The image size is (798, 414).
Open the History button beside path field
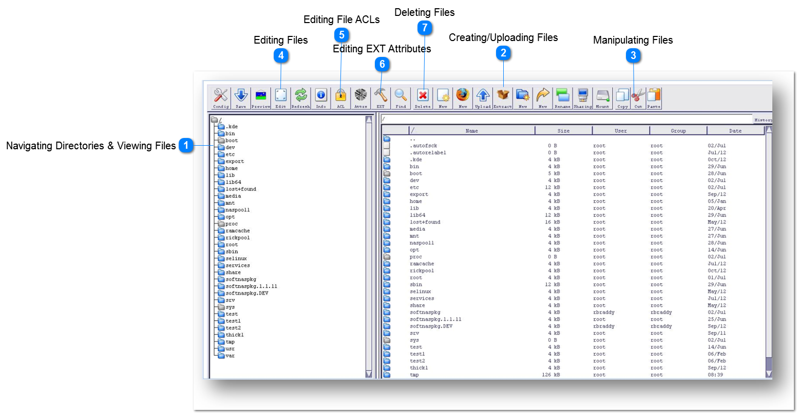(x=763, y=120)
